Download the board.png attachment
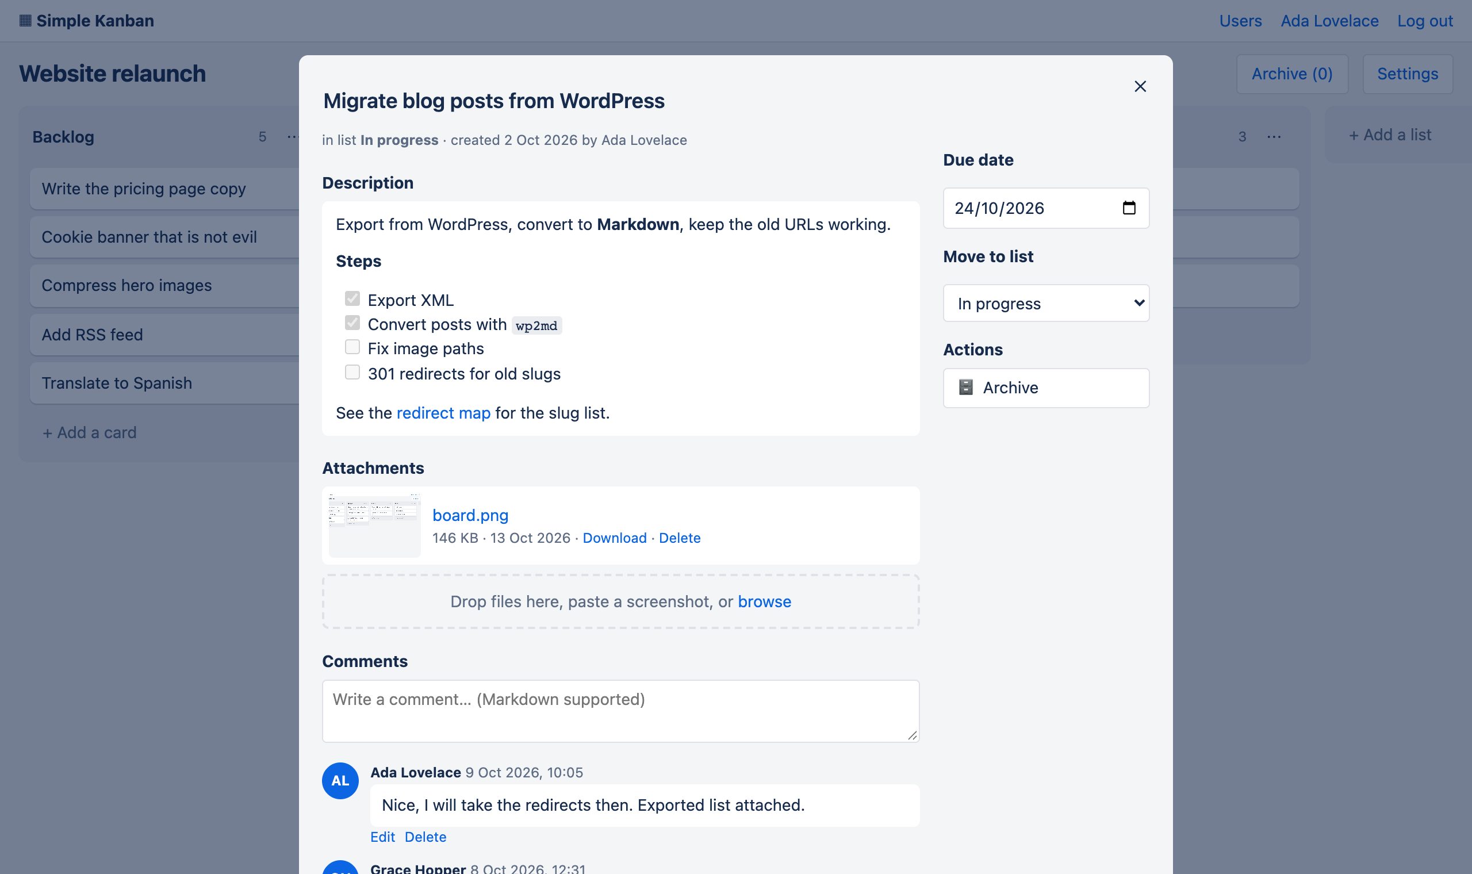 [x=614, y=538]
